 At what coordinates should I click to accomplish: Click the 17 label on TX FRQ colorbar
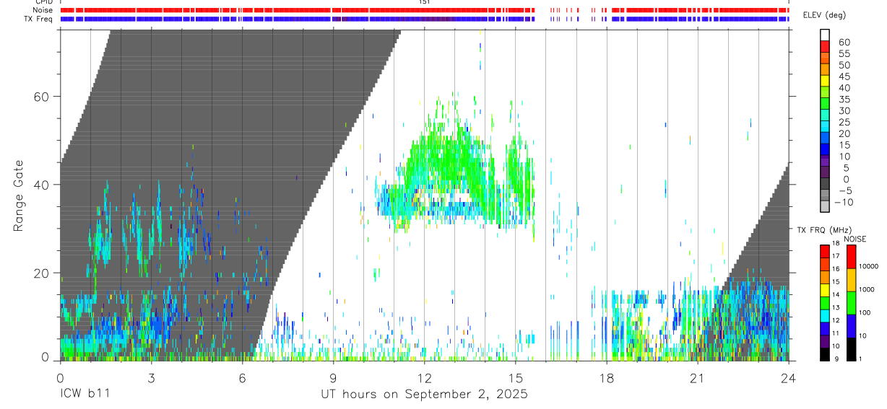(836, 256)
